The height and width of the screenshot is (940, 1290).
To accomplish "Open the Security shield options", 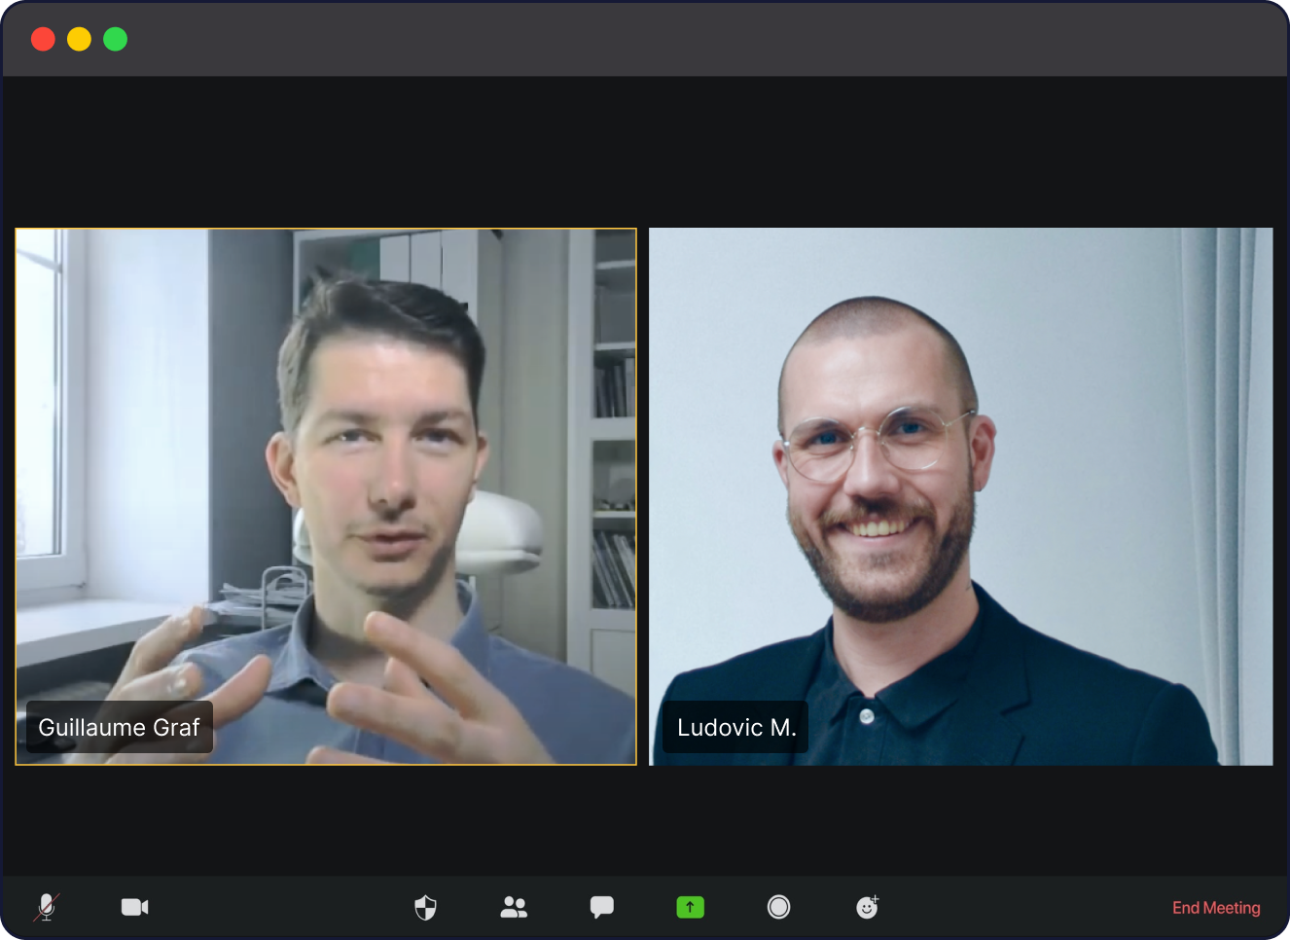I will click(x=425, y=907).
